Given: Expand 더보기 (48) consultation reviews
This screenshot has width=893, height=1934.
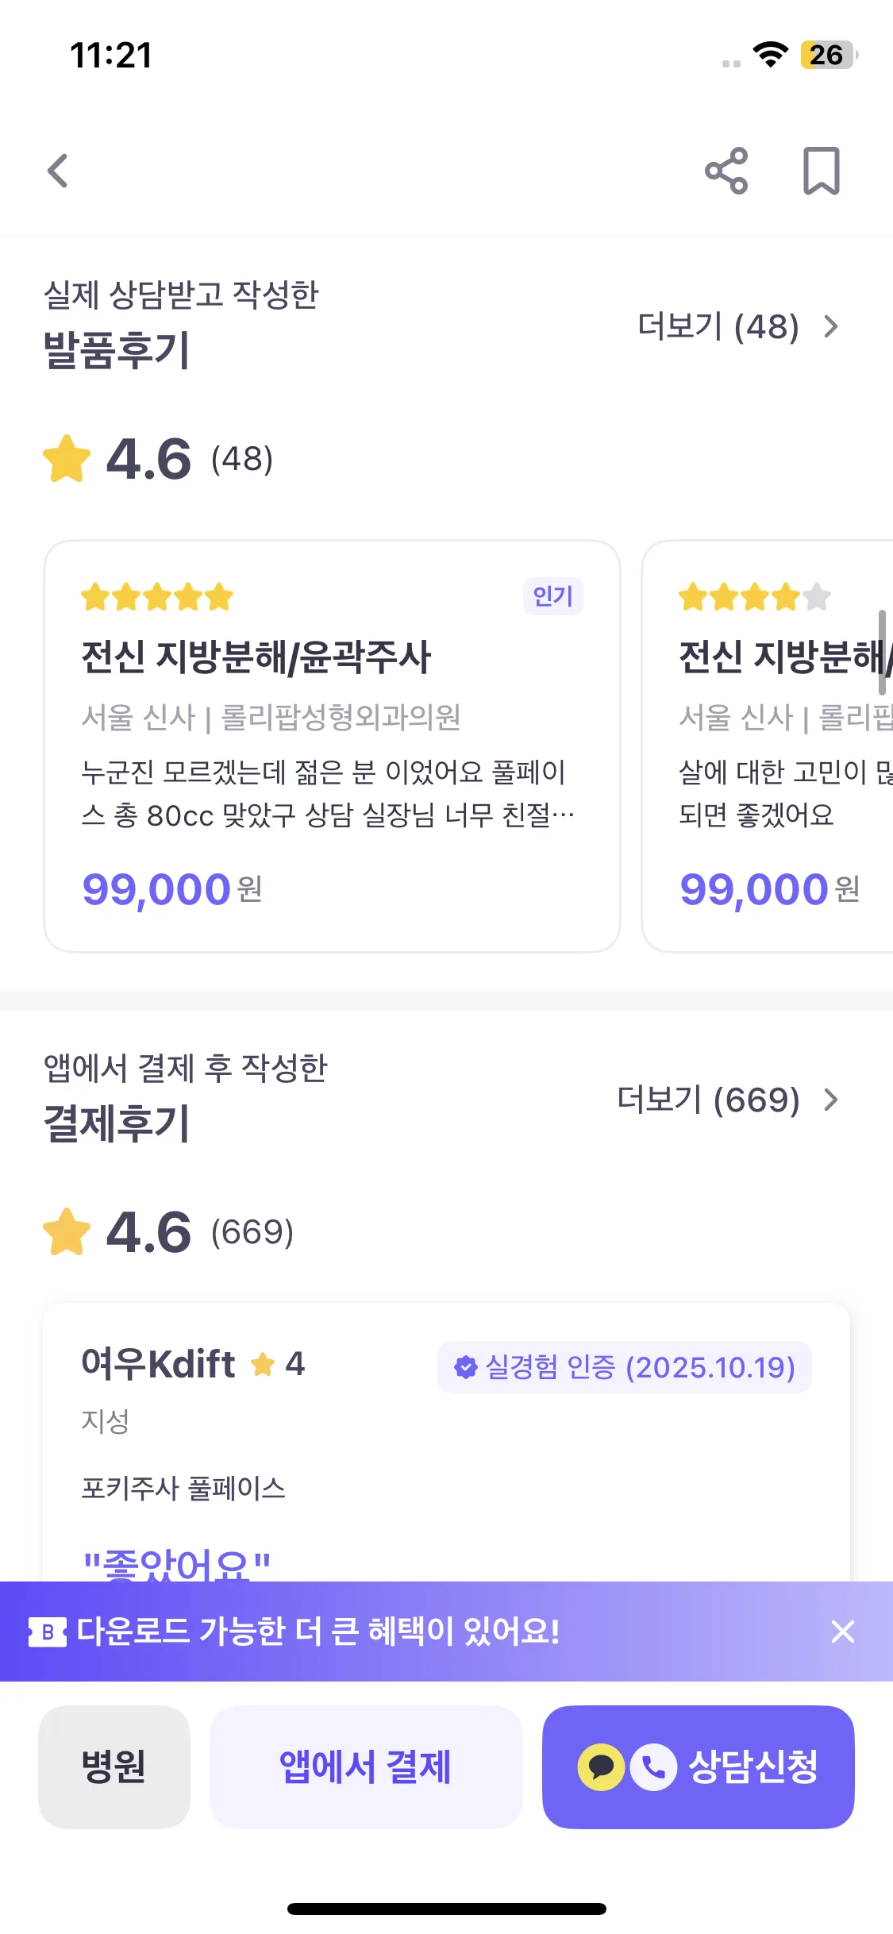Looking at the screenshot, I should tap(738, 326).
